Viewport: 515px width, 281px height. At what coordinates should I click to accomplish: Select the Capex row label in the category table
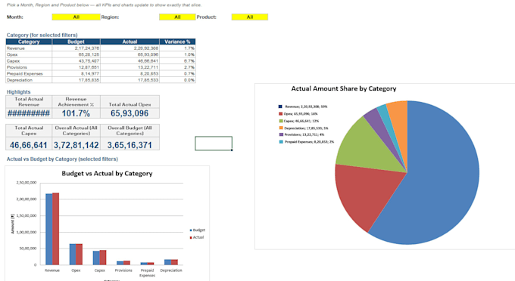coord(29,61)
